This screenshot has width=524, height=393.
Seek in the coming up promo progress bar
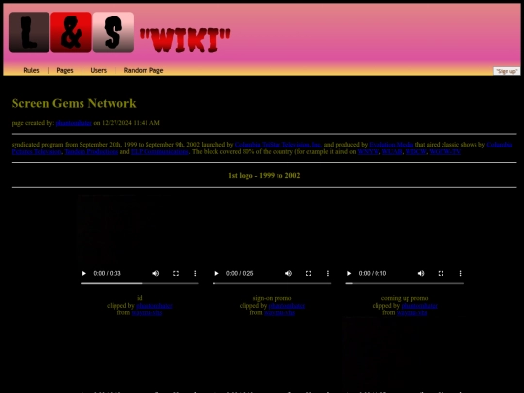coord(405,283)
